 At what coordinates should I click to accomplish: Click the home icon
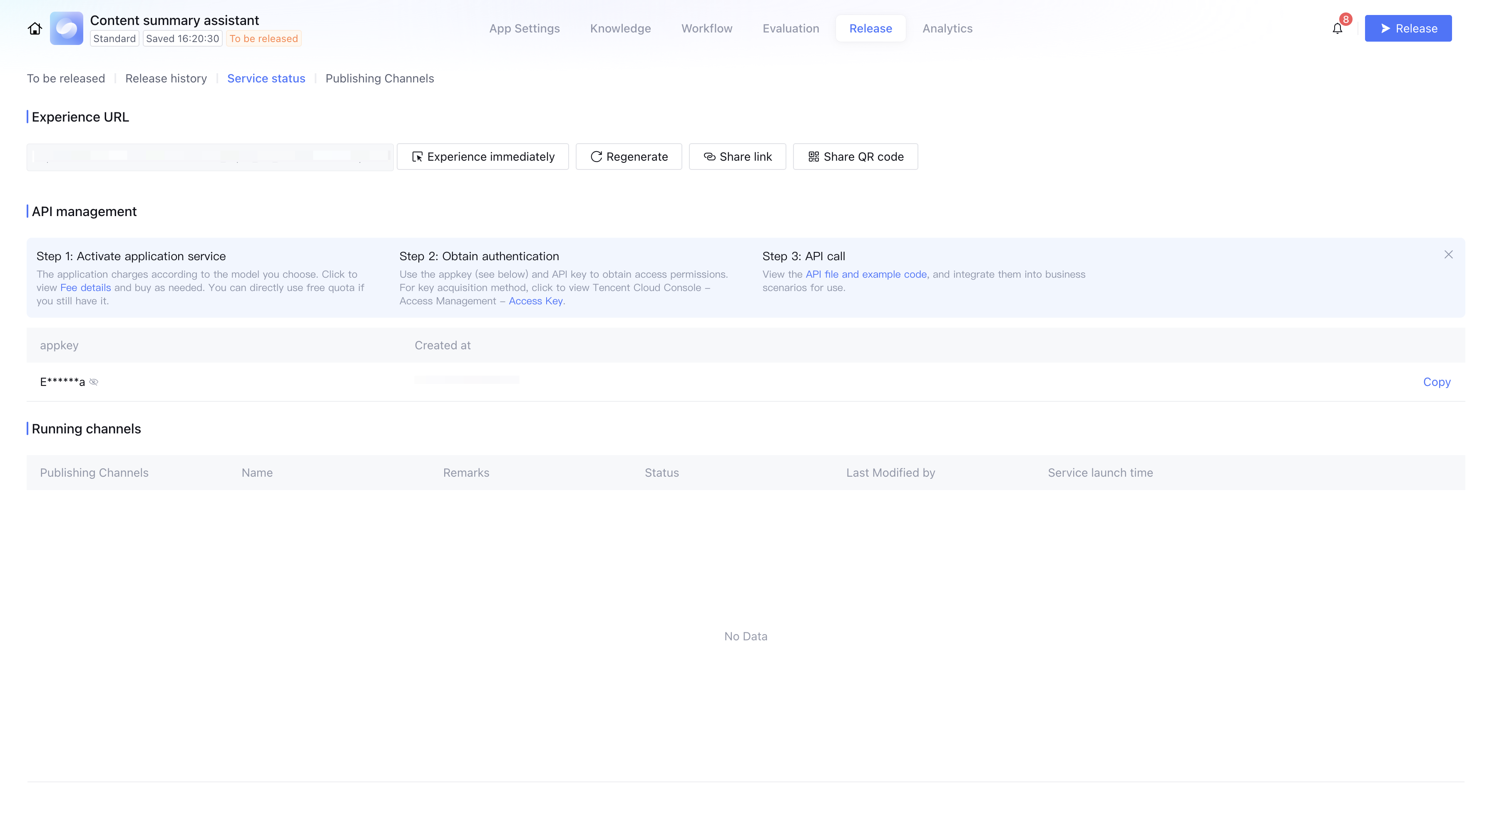point(35,28)
